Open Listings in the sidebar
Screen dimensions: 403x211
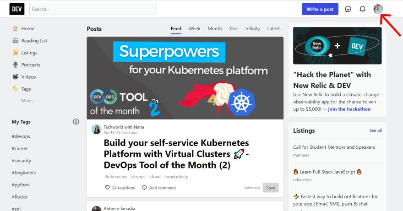click(x=29, y=53)
